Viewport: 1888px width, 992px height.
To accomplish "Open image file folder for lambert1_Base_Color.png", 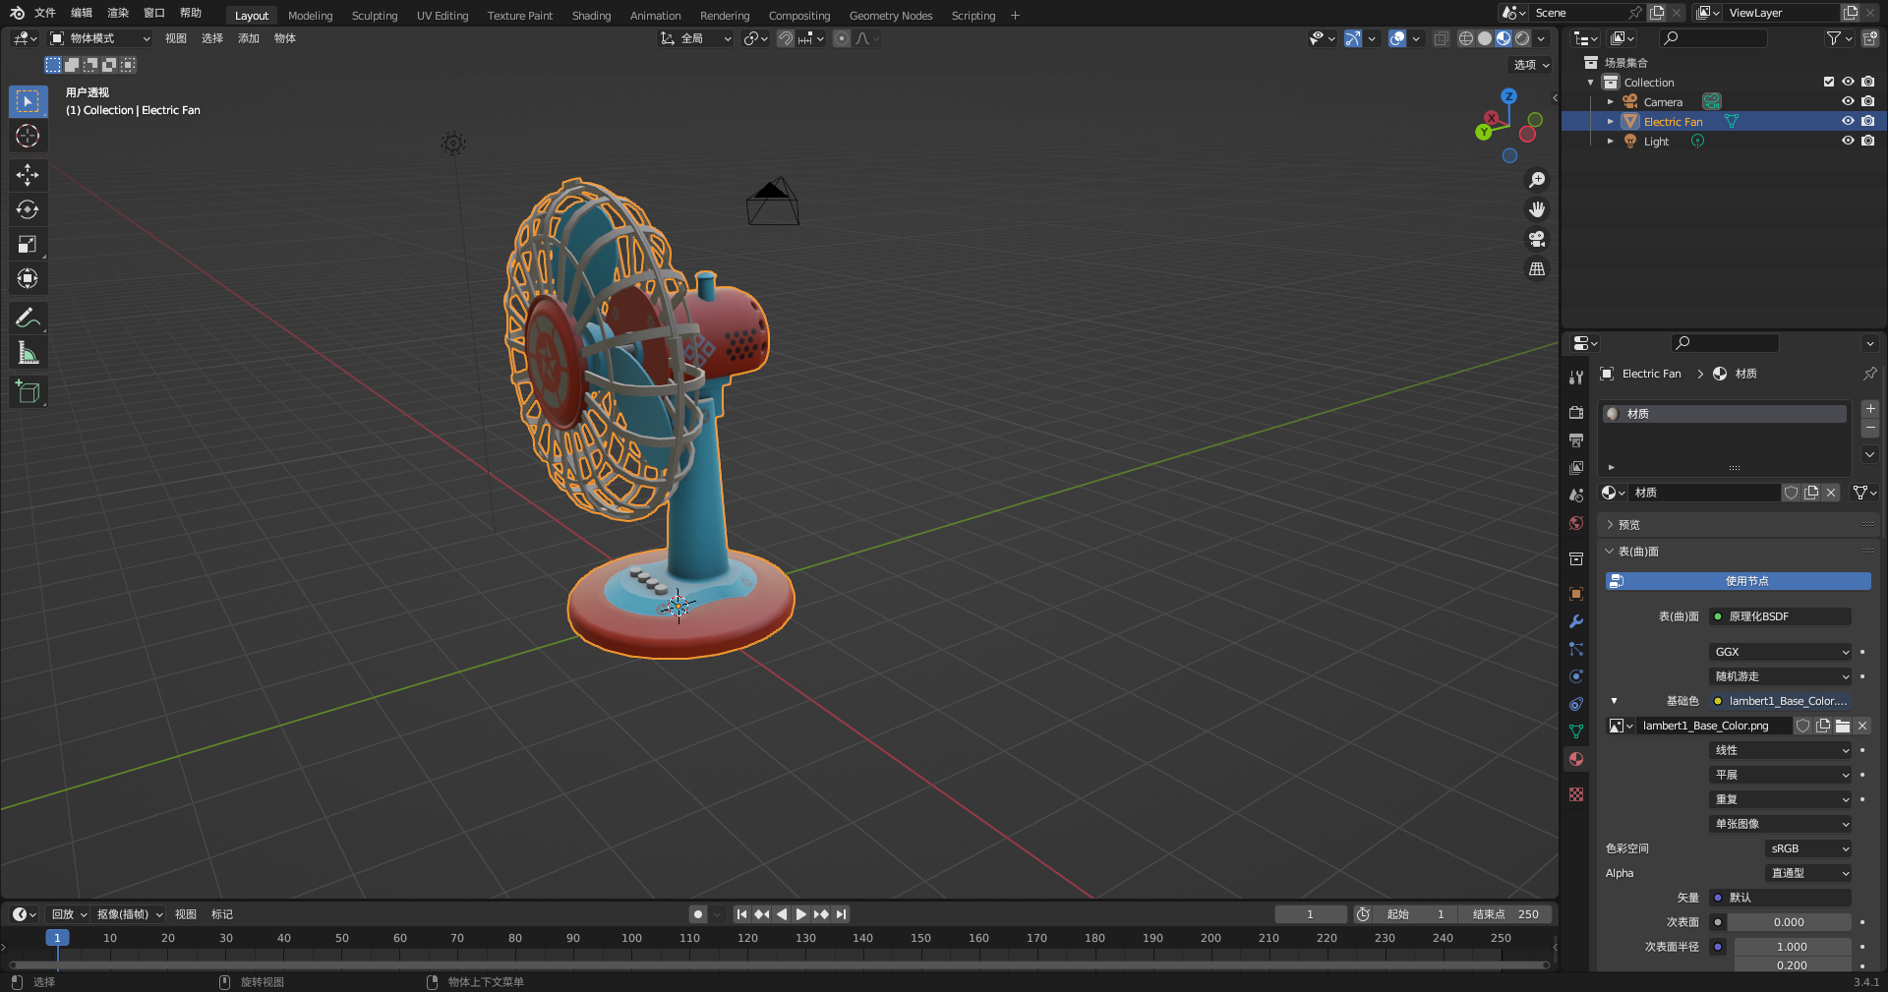I will (x=1843, y=726).
